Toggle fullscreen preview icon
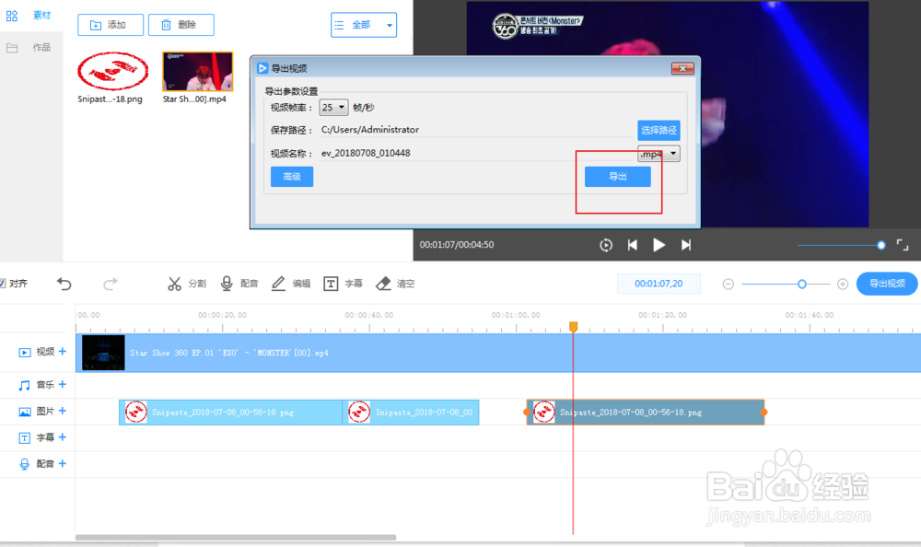This screenshot has width=921, height=547. point(903,245)
